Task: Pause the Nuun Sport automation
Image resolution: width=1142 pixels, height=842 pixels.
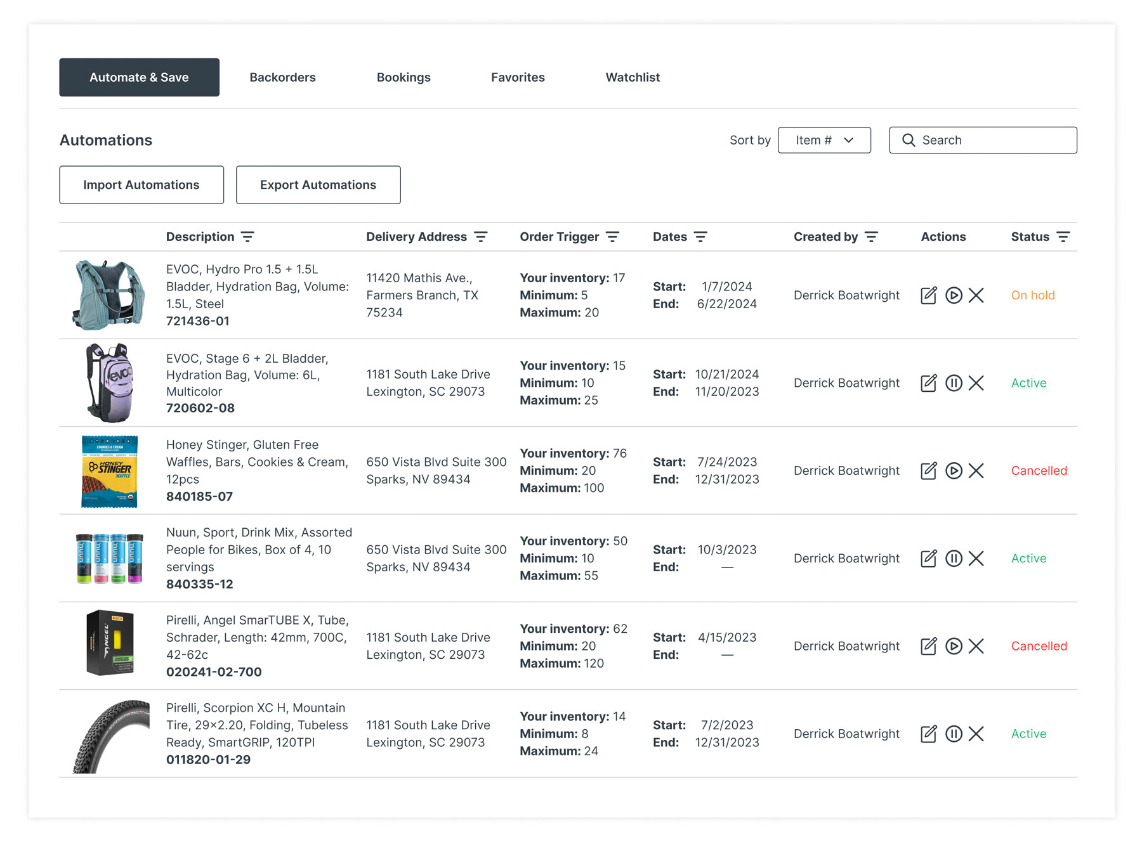Action: pos(954,559)
